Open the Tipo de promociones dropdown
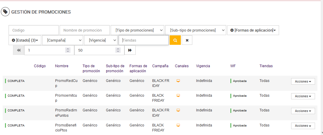The image size is (323, 135). pyautogui.click(x=137, y=30)
